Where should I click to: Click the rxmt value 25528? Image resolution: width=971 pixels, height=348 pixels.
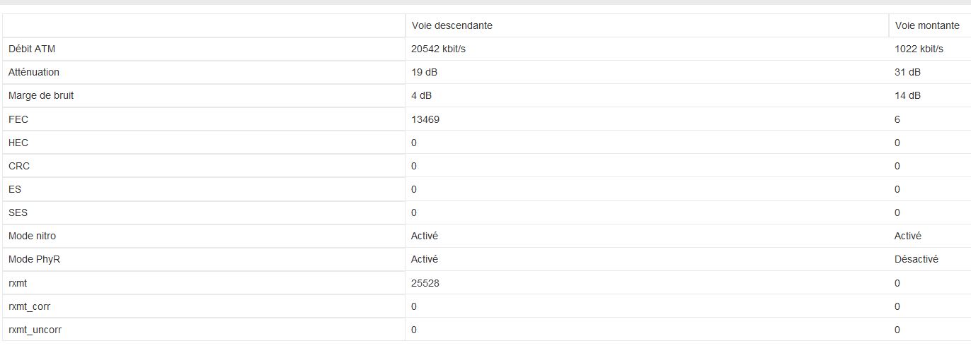click(425, 283)
